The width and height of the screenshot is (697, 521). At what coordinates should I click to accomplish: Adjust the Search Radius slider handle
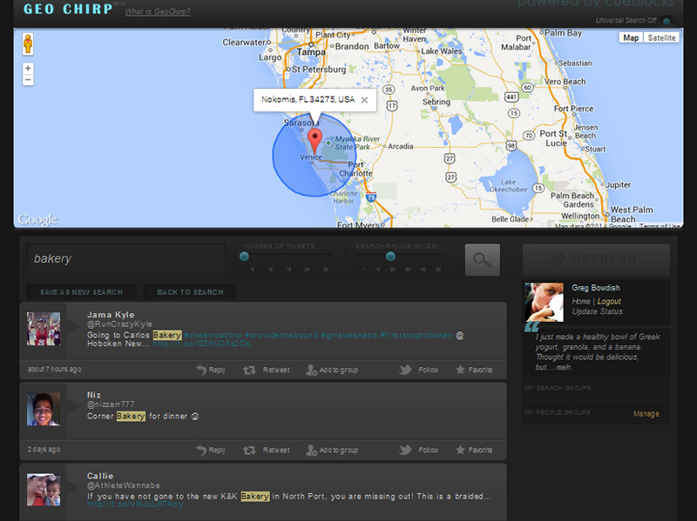pos(390,257)
